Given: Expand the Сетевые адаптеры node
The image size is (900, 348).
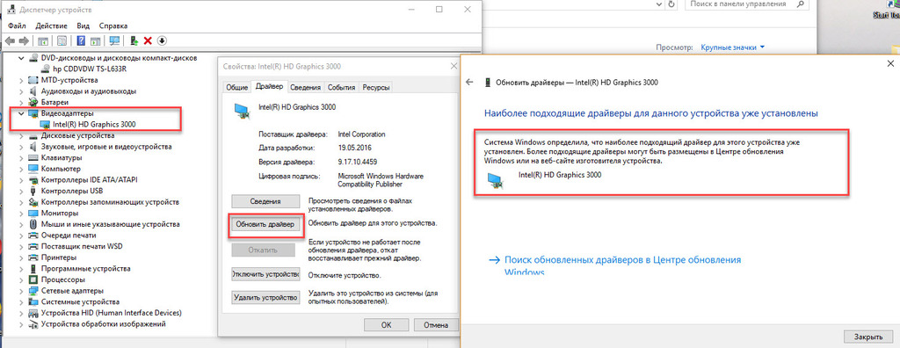Looking at the screenshot, I should point(22,291).
